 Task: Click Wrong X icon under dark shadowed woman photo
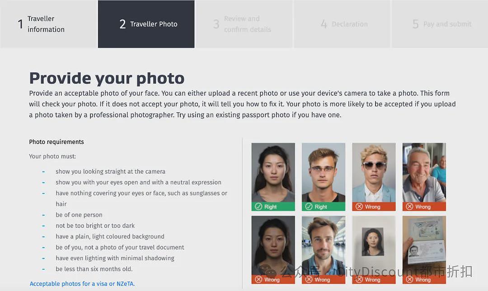(x=258, y=279)
